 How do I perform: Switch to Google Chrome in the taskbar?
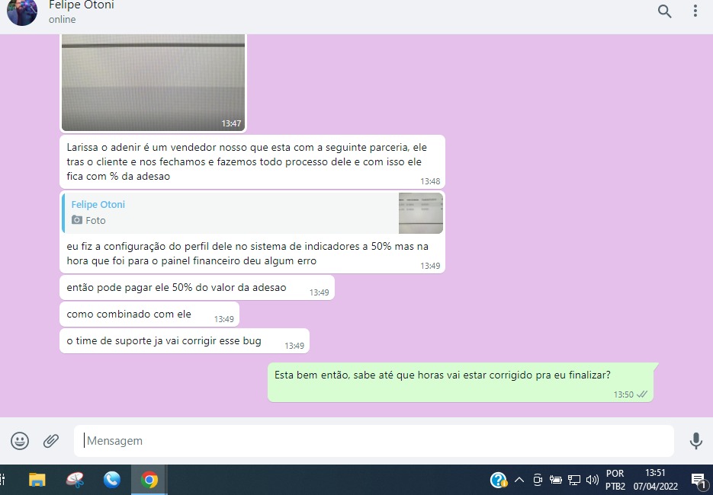coord(149,480)
